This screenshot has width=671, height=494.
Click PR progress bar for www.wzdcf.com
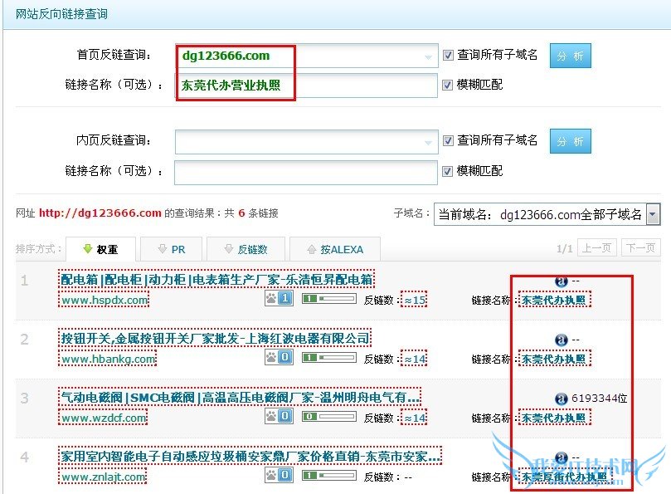329,416
